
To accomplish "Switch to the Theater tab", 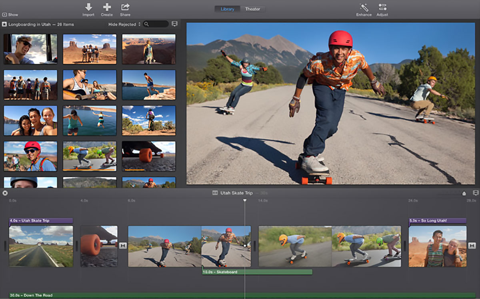I will [x=252, y=9].
